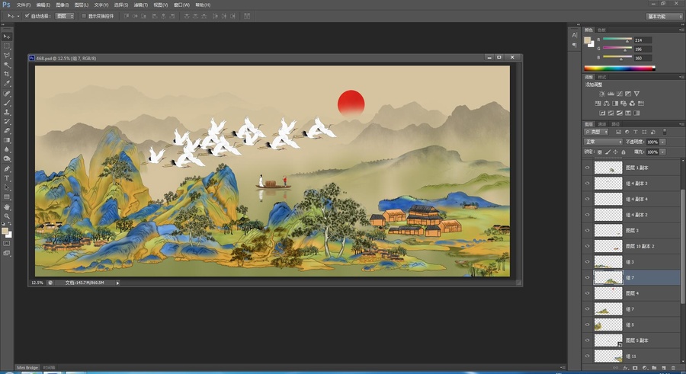Hide the 图层 4 layer
Image resolution: width=686 pixels, height=374 pixels.
tap(588, 293)
